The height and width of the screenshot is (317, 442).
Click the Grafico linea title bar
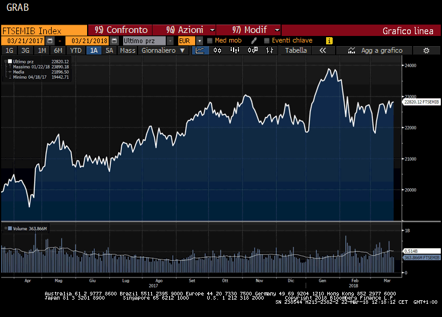(x=361, y=31)
